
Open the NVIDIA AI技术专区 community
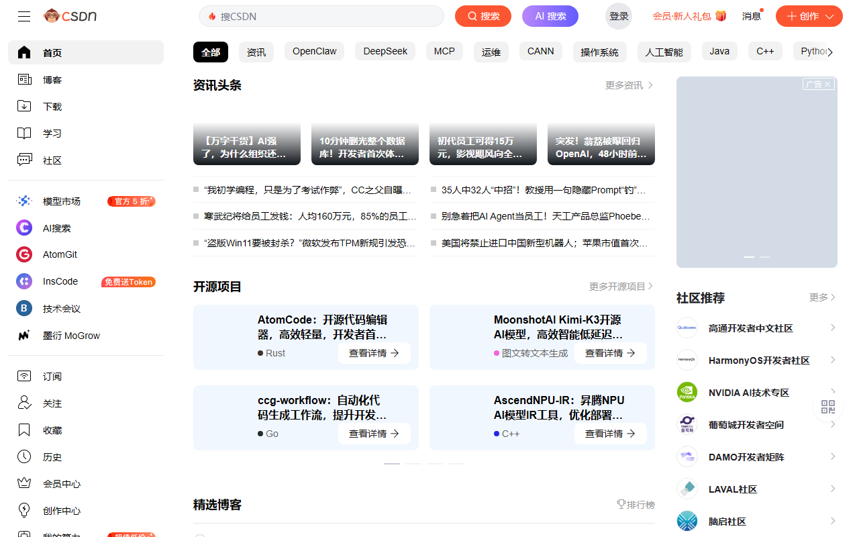coord(756,393)
